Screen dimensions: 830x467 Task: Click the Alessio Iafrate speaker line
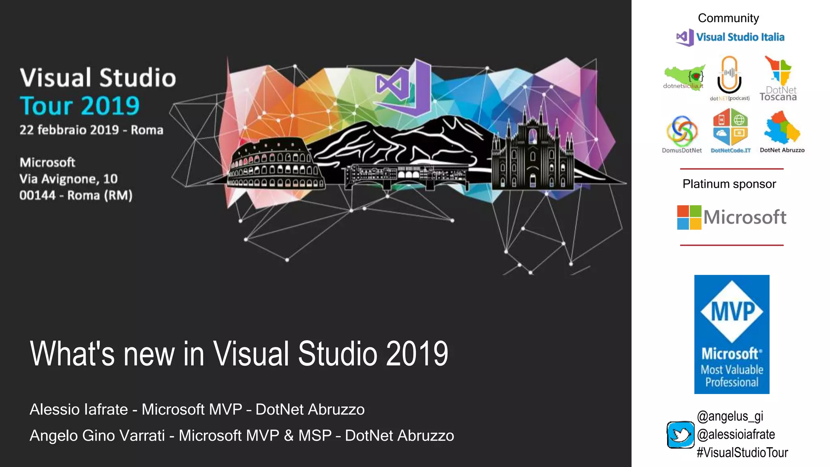[197, 409]
